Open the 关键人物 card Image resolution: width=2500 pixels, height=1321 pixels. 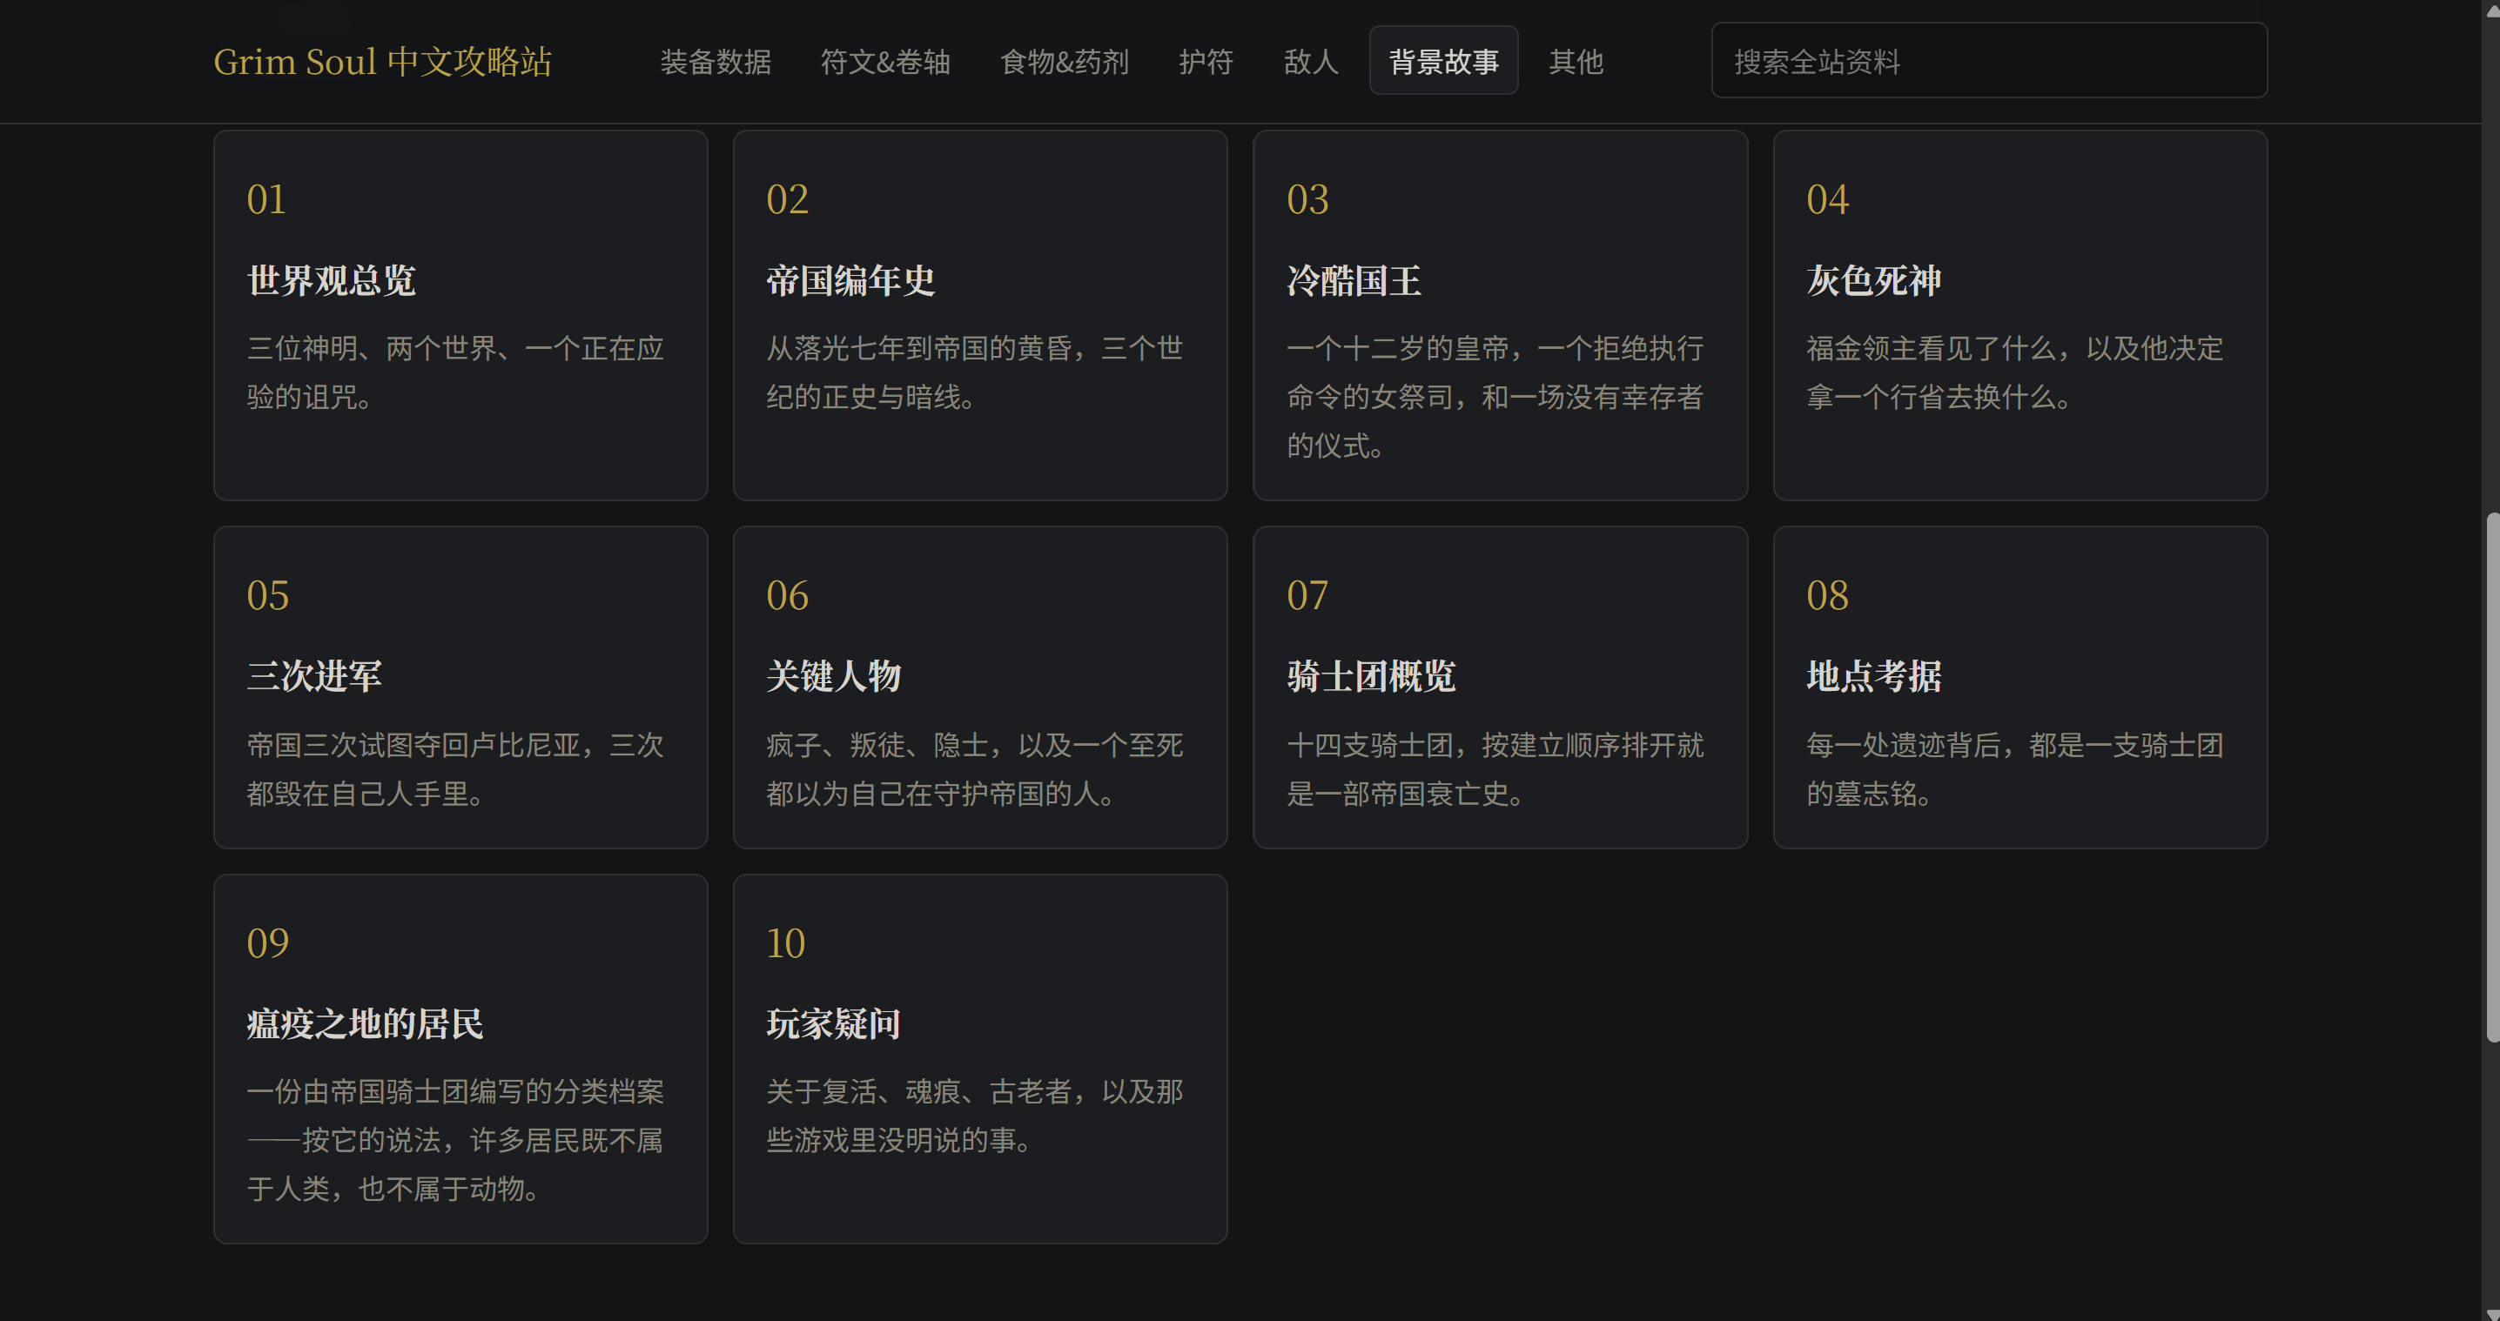pos(980,687)
